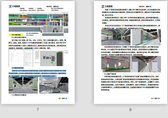Click the red pipe equipment room rendering
This screenshot has height=118, width=168.
point(116,64)
